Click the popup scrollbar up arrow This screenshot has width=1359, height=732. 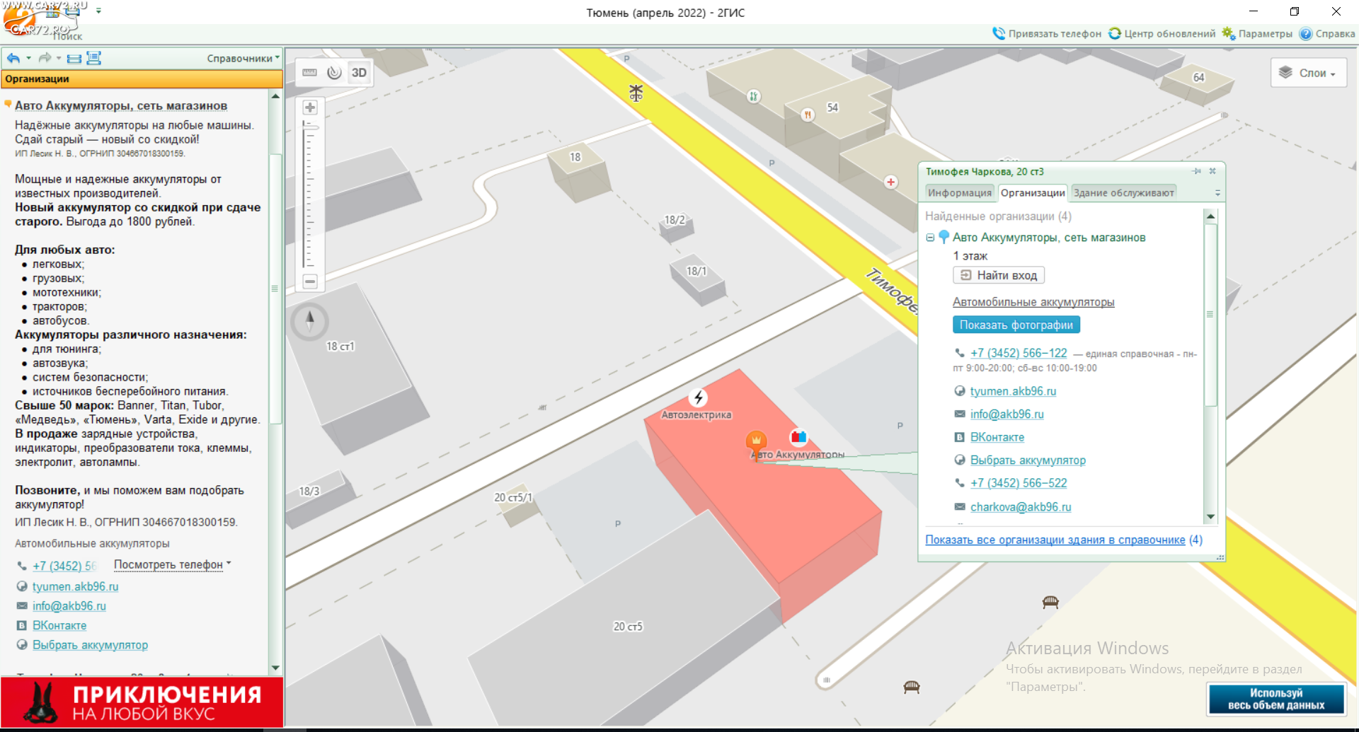coord(1210,216)
